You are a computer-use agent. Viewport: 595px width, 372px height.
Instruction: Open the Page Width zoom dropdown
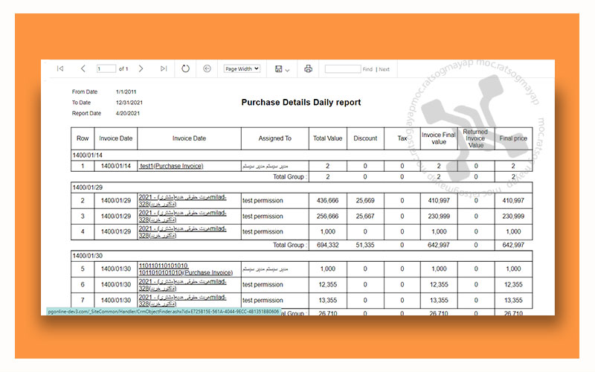coord(242,68)
